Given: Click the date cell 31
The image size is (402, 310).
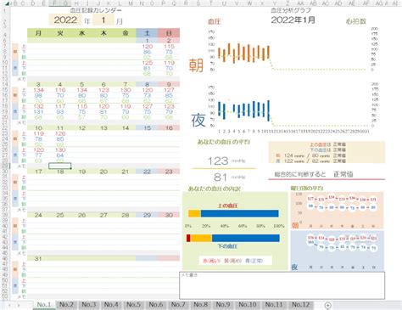Looking at the screenshot, I should pos(38,258).
